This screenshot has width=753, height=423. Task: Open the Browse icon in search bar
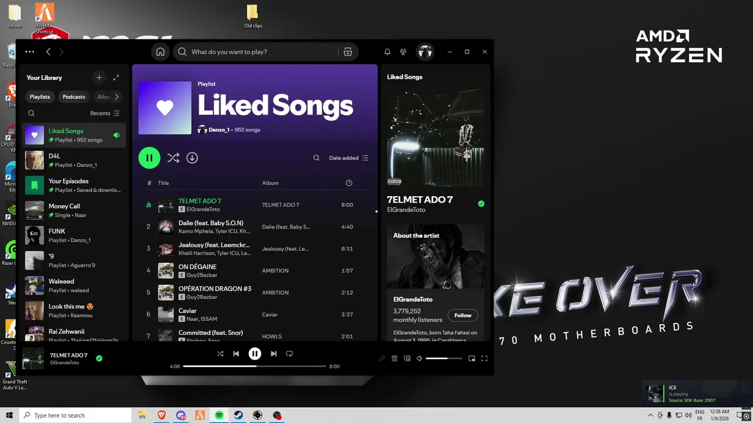[x=348, y=52]
